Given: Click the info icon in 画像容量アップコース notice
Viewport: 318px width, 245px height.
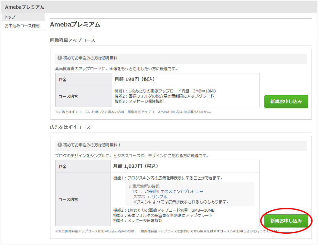Looking at the screenshot, I should (59, 58).
